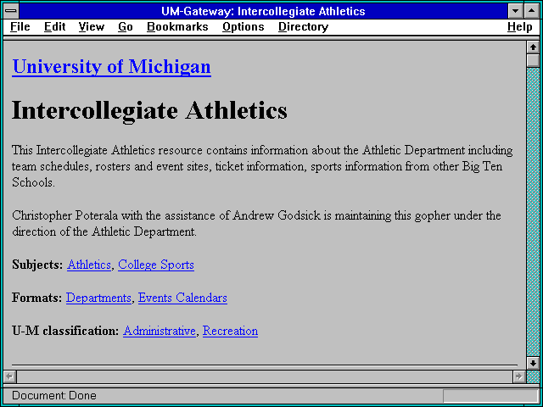This screenshot has width=543, height=407.
Task: Open the Administrative classification link
Action: click(x=160, y=331)
